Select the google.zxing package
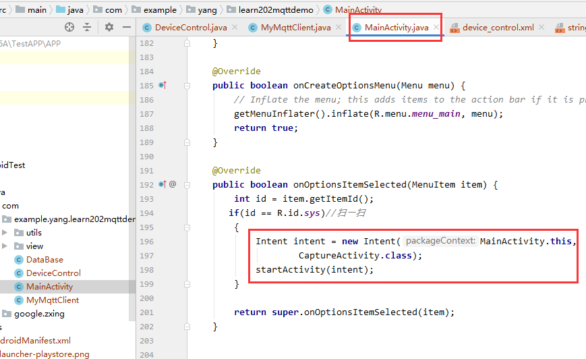586x359 pixels. (39, 313)
